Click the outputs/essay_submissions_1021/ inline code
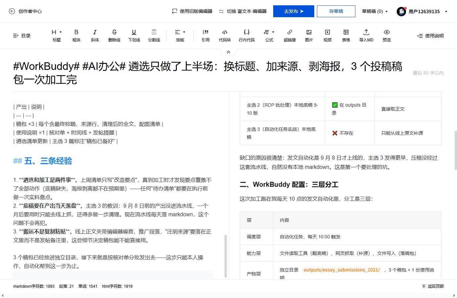Viewport: 457px width, 298px height. coord(342,270)
